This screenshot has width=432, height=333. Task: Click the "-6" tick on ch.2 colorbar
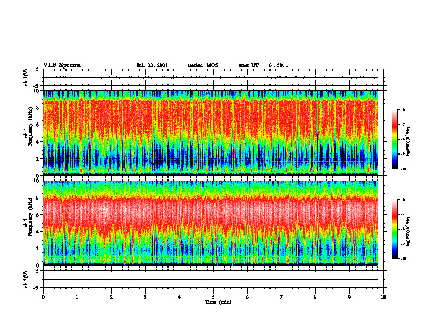[x=403, y=200]
